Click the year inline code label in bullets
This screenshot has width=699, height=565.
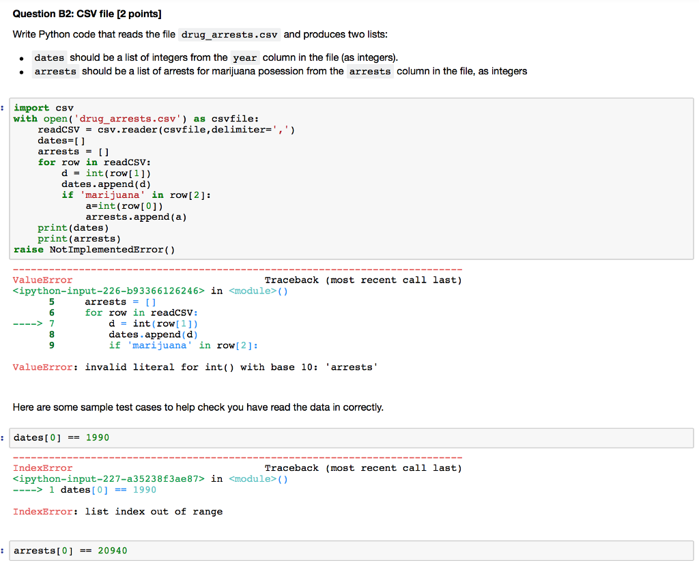[x=244, y=57]
